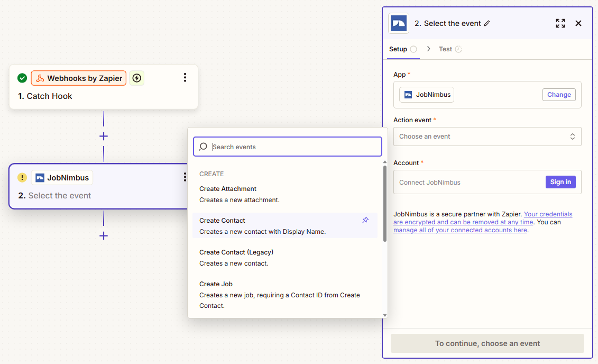Click the magnifier icon in Search events
This screenshot has height=364, width=598.
coord(203,147)
